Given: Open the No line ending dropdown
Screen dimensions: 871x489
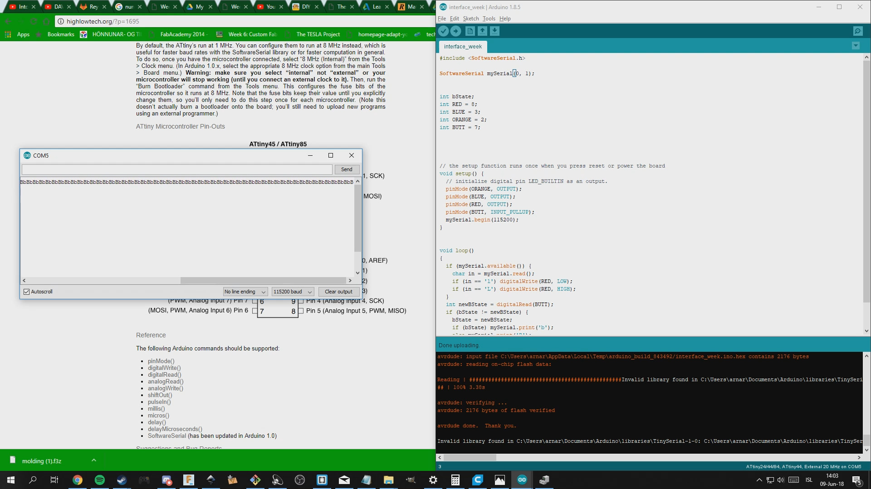Looking at the screenshot, I should tap(245, 292).
